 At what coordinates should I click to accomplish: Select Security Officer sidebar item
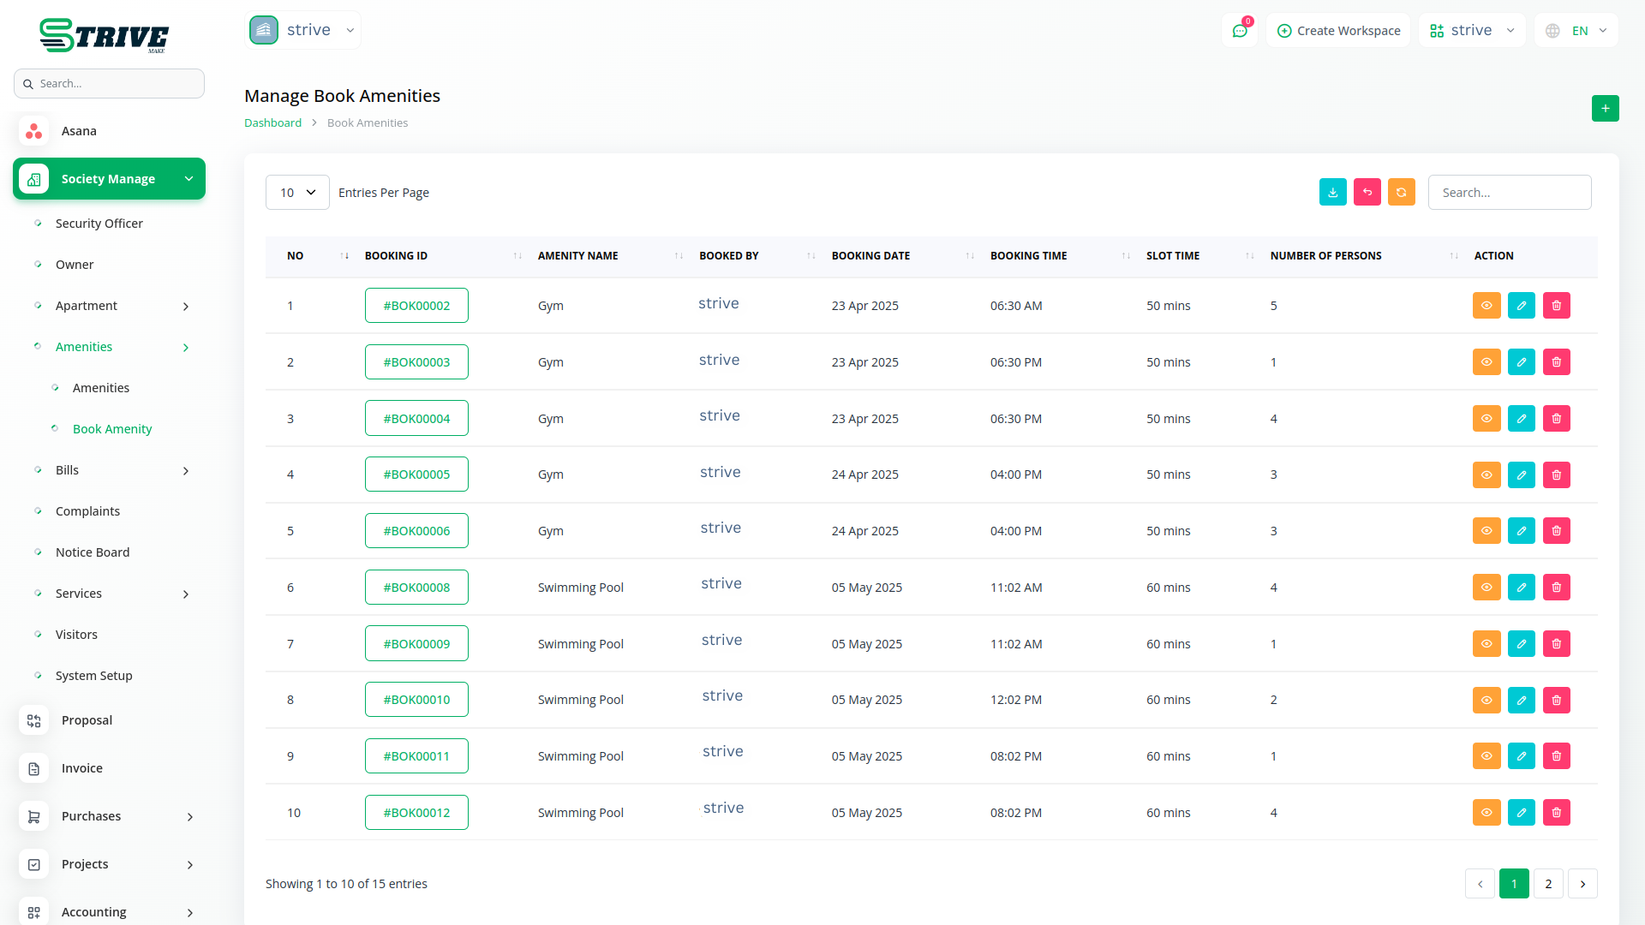pyautogui.click(x=99, y=224)
